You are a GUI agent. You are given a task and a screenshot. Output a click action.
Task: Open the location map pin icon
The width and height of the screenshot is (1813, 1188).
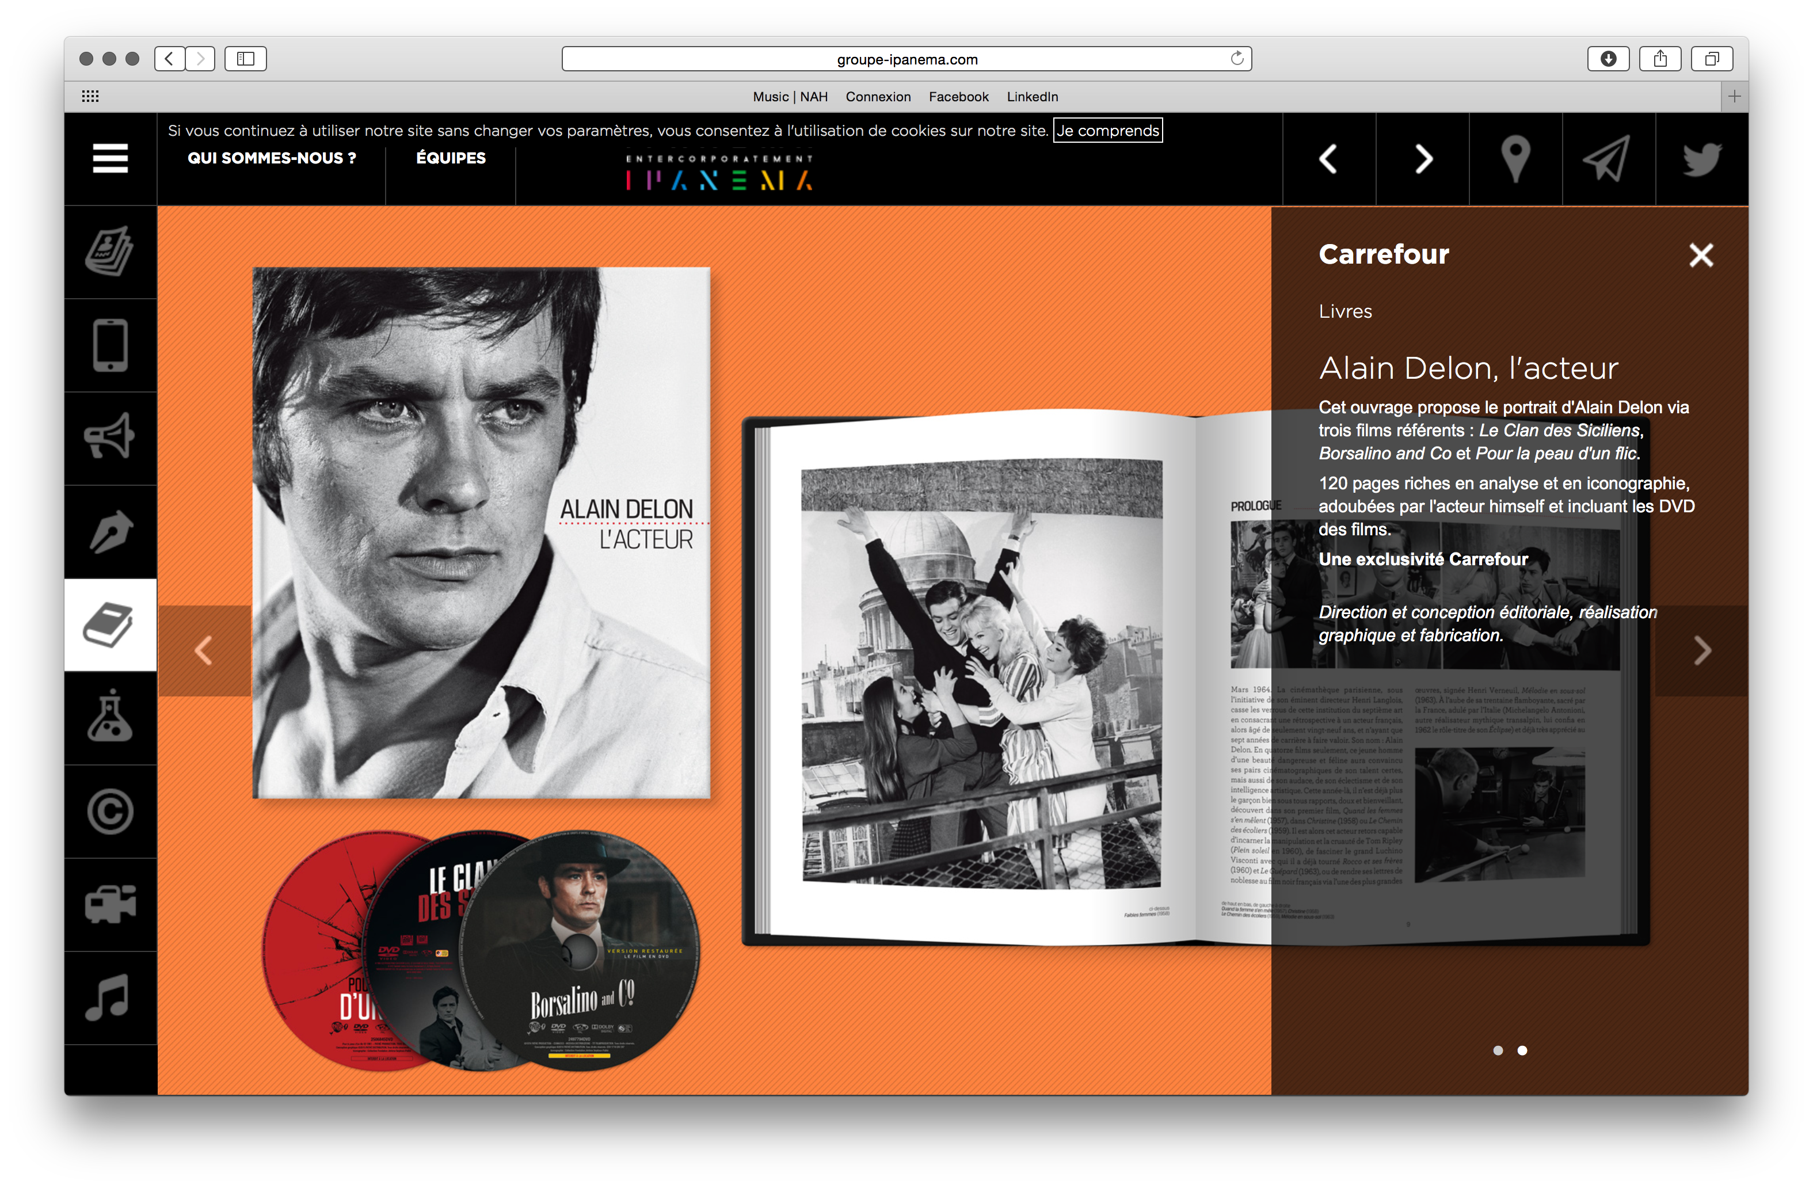click(1515, 159)
